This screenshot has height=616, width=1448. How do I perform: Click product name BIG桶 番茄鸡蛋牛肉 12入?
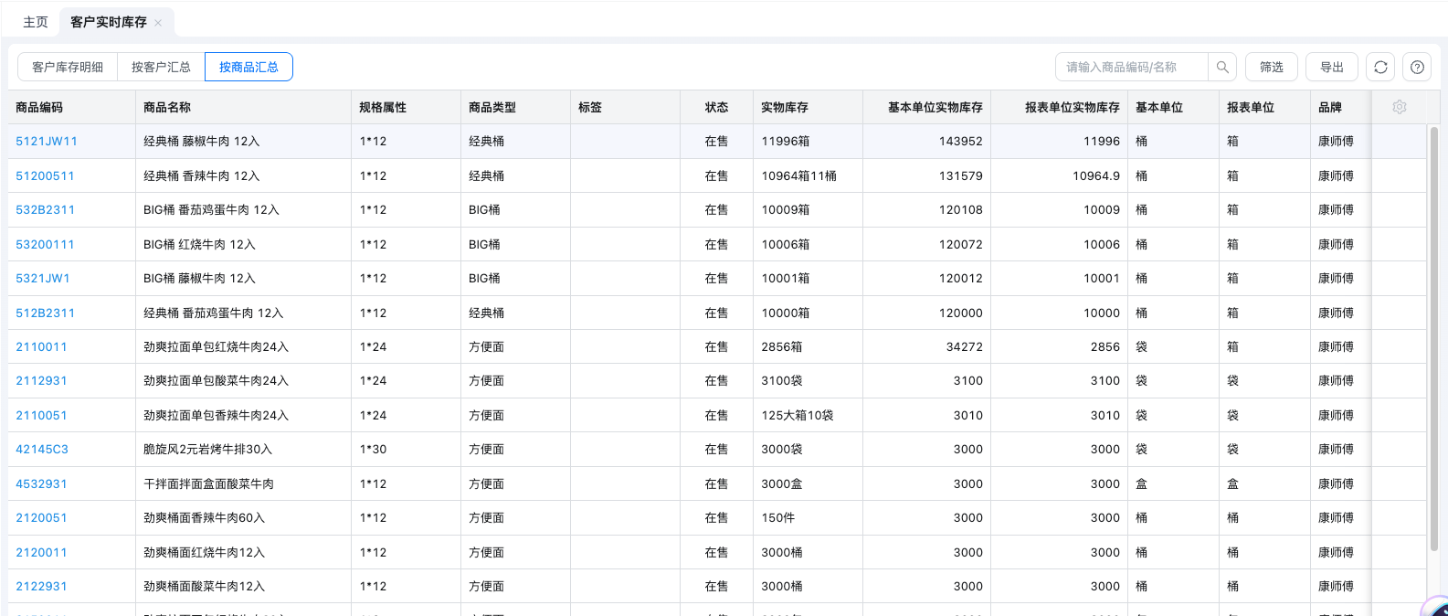pyautogui.click(x=211, y=210)
